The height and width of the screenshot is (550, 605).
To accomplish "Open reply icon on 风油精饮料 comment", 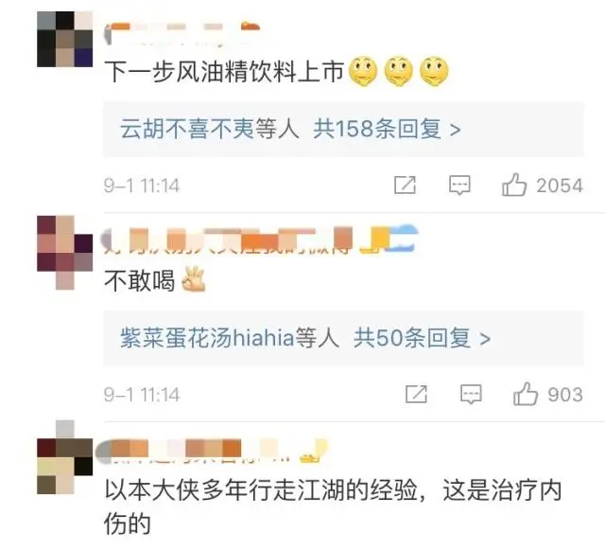I will tap(459, 186).
